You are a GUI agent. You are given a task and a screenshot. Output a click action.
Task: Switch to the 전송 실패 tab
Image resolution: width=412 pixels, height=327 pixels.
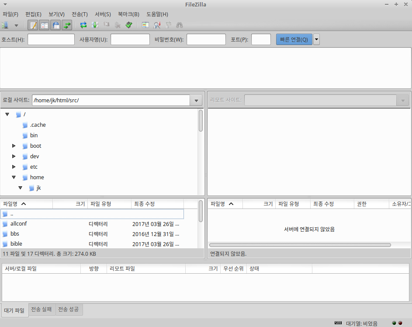point(42,310)
